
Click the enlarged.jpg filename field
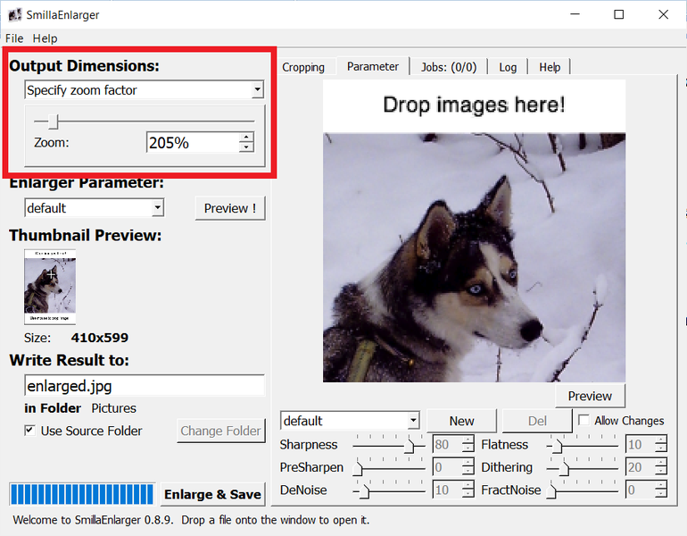point(145,386)
